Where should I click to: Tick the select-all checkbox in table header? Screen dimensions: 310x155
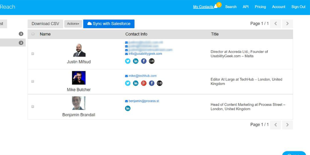33,34
